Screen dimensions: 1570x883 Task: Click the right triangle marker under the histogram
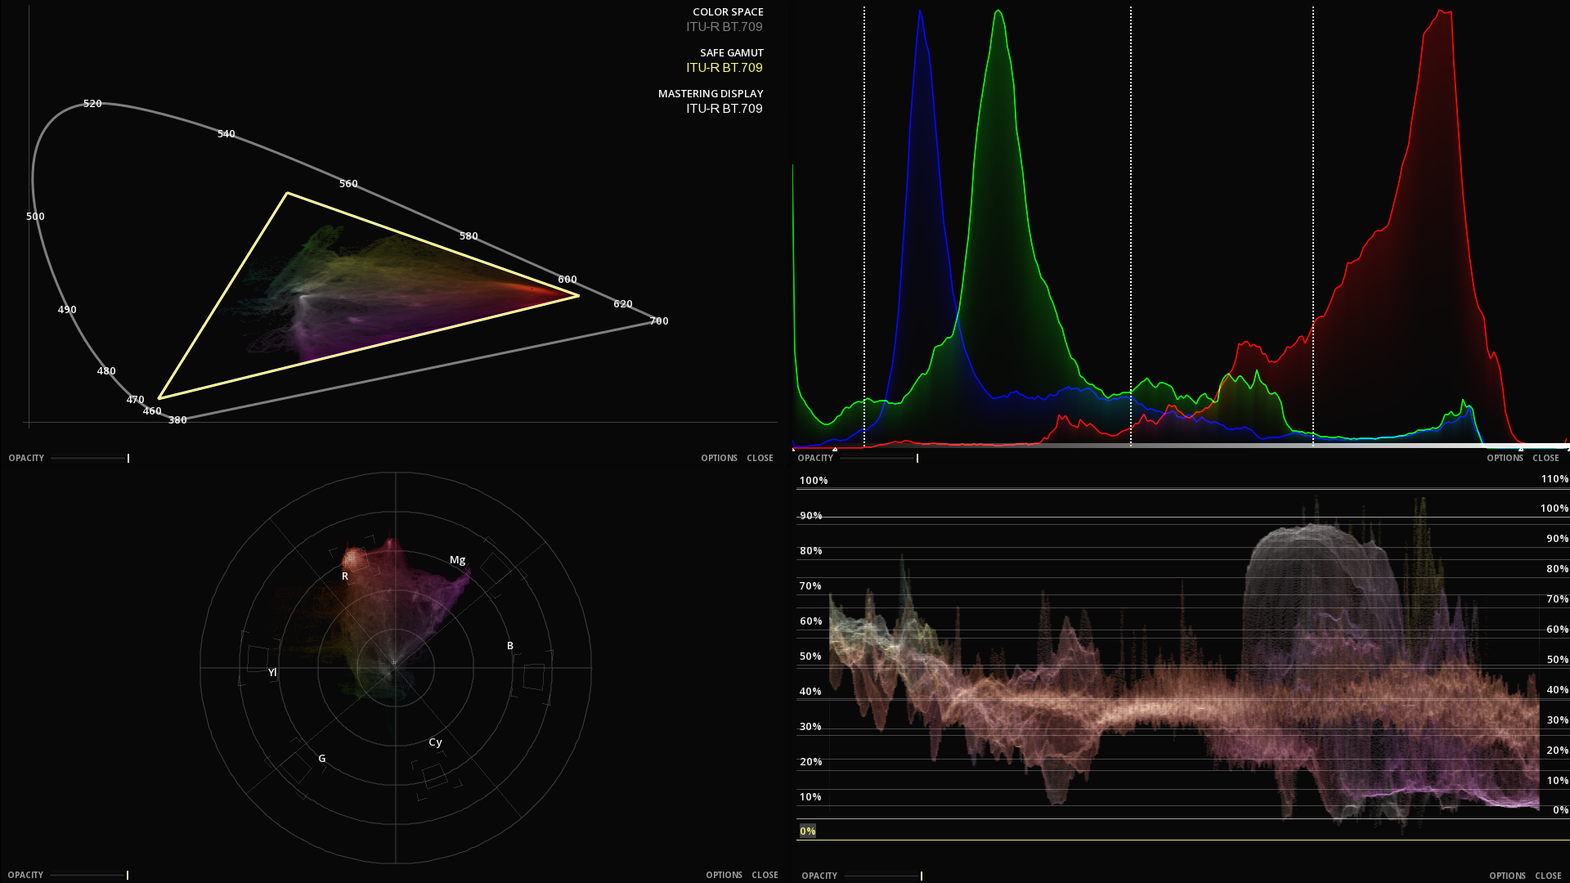(1521, 449)
